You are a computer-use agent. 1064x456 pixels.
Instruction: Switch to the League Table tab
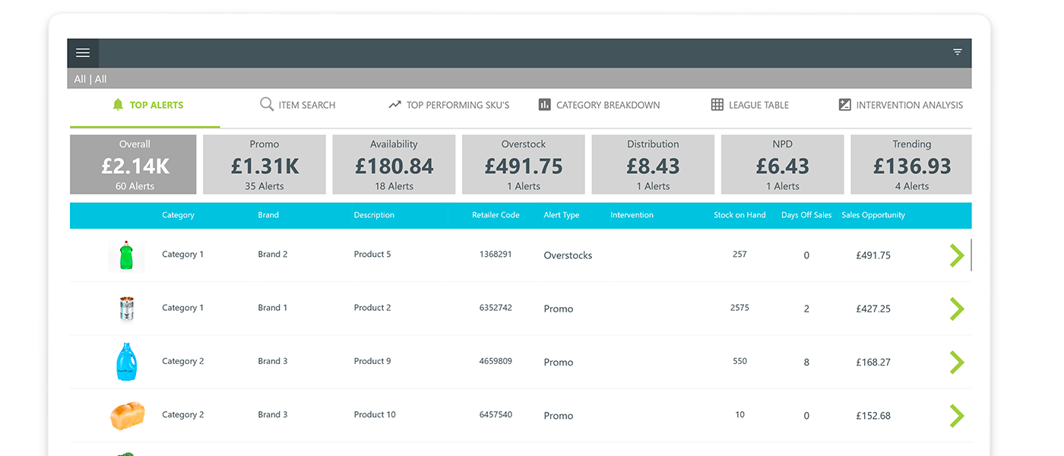point(758,105)
